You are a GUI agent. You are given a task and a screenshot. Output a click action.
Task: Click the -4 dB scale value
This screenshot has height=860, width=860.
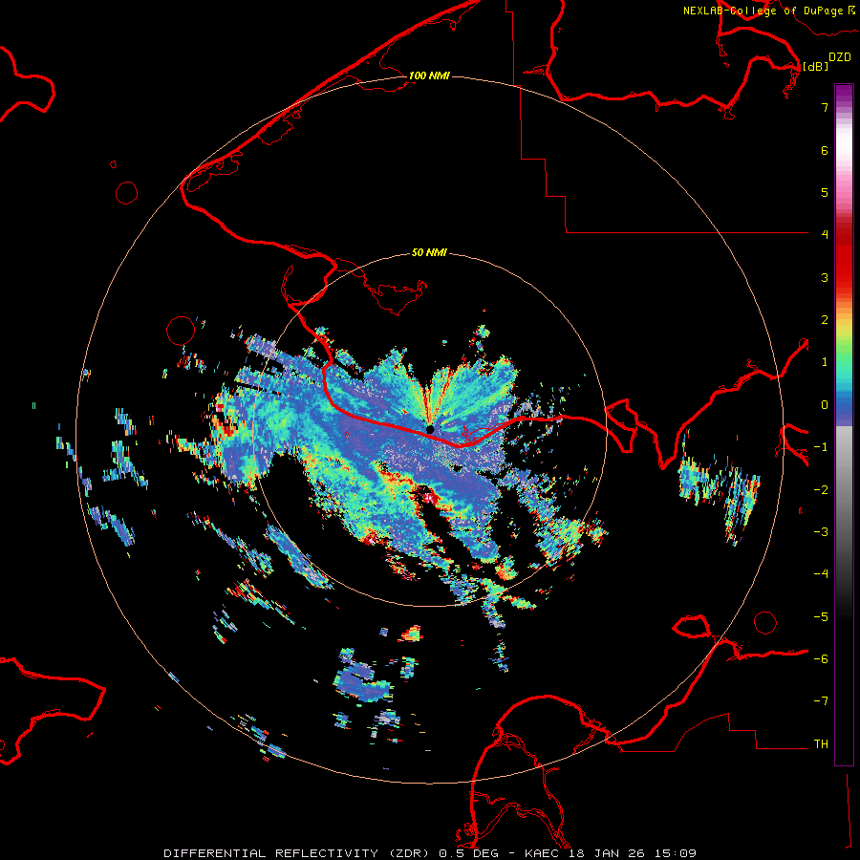pyautogui.click(x=821, y=574)
